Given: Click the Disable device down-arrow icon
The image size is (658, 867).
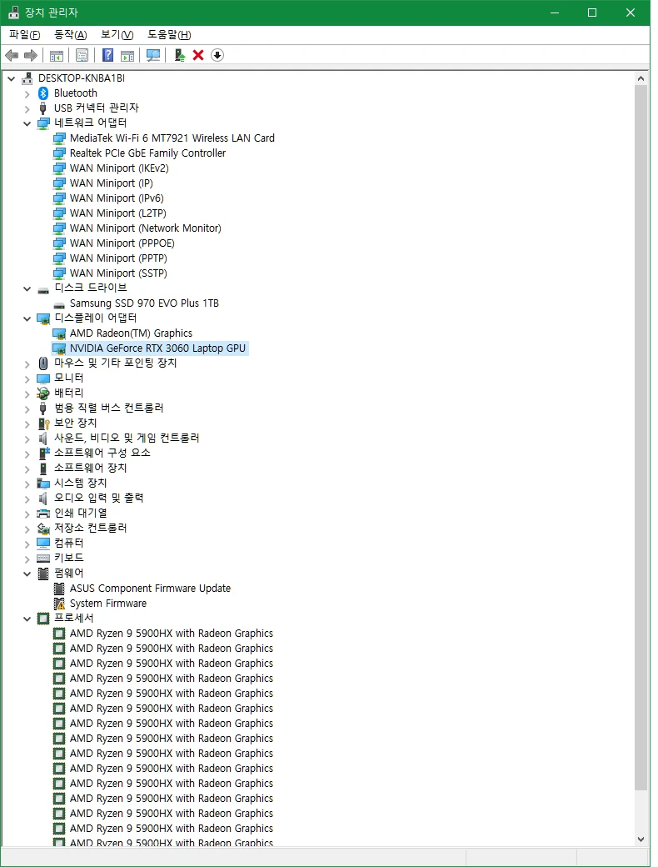Looking at the screenshot, I should (x=217, y=55).
